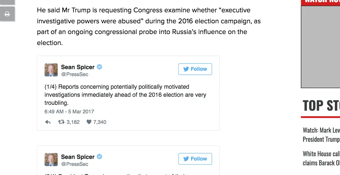Click @PressSec handle in first tweet
This screenshot has width=340, height=175.
75,75
